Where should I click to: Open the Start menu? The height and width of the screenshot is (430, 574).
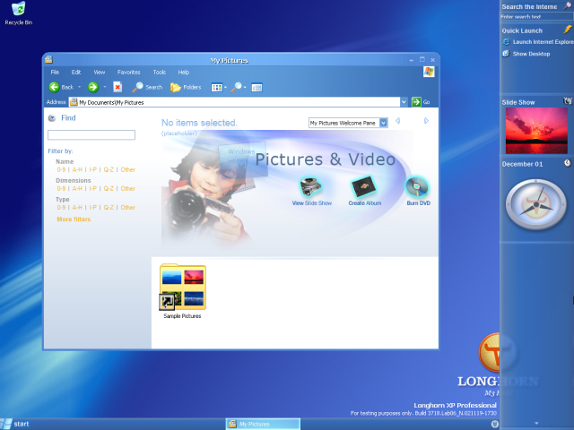(x=15, y=424)
